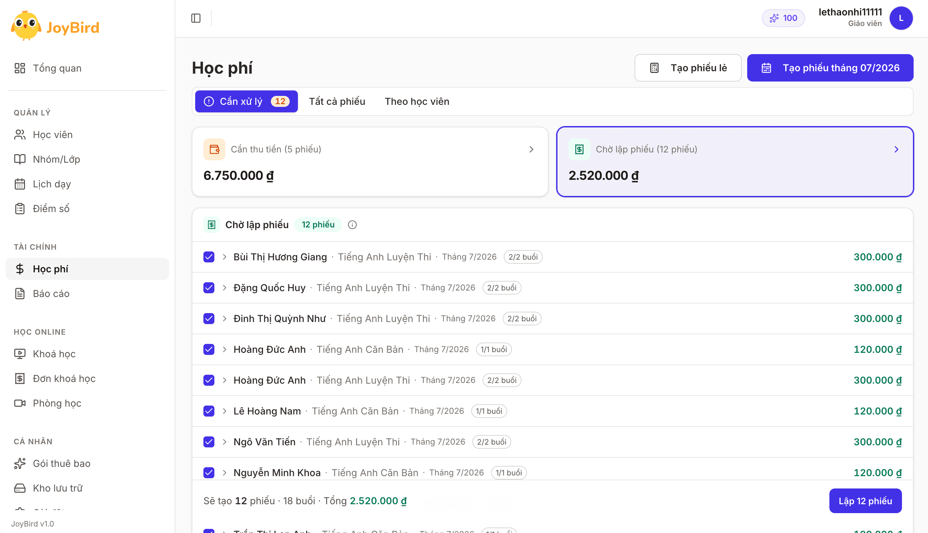Open the AI credits 100 badge

(783, 18)
